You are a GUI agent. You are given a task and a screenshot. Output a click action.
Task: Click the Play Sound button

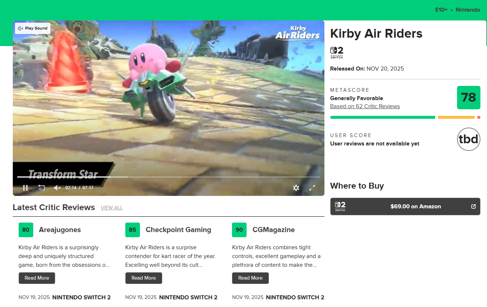coord(33,28)
